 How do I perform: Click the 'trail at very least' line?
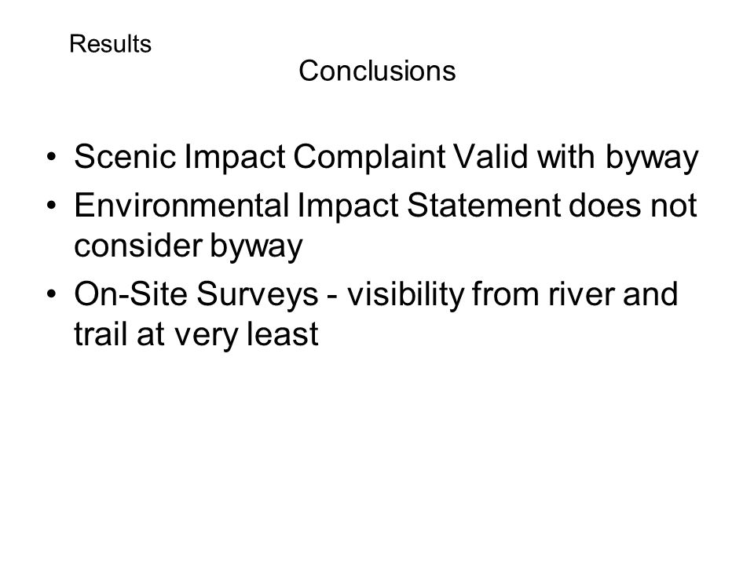(x=196, y=334)
